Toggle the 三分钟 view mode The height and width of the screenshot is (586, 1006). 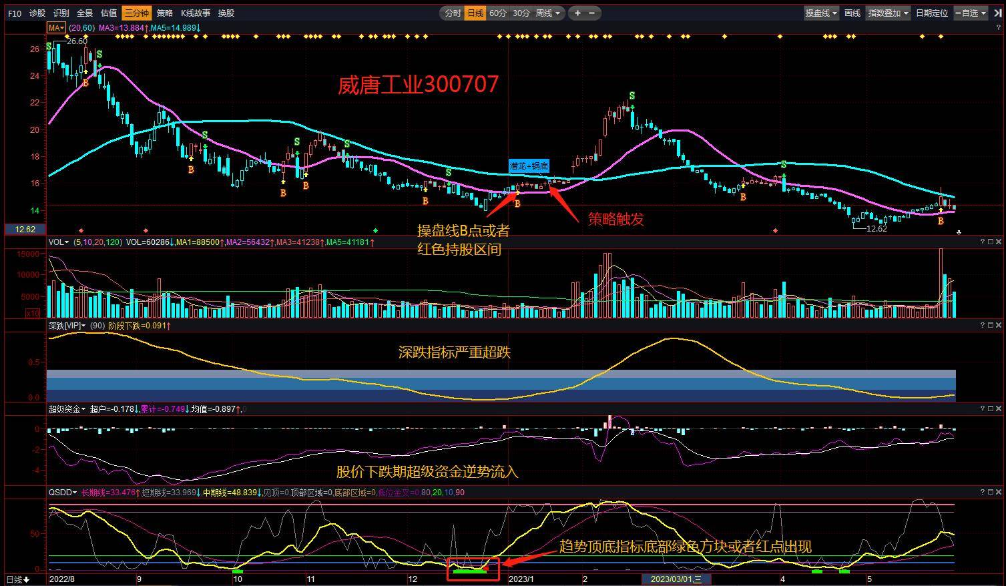138,13
